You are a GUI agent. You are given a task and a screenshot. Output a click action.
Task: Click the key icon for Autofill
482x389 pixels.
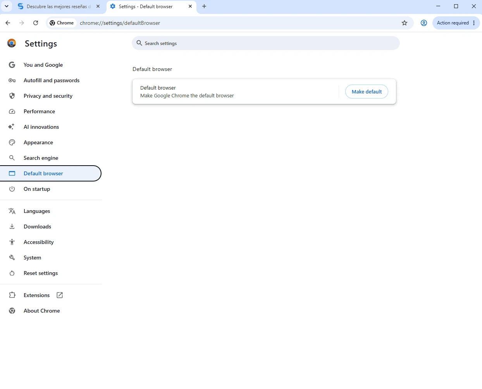[12, 80]
